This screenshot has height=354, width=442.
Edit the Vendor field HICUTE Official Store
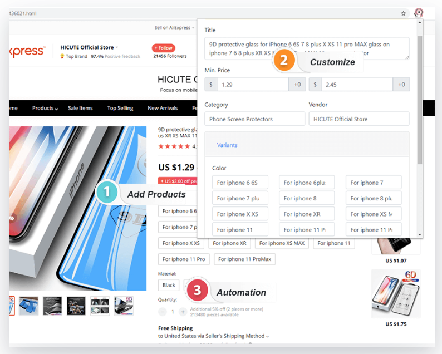[x=359, y=119]
